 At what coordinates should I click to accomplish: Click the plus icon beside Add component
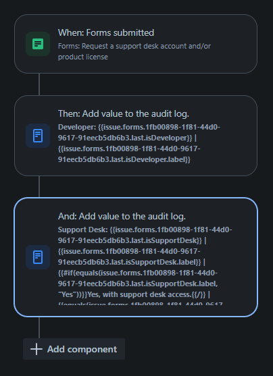click(x=36, y=349)
